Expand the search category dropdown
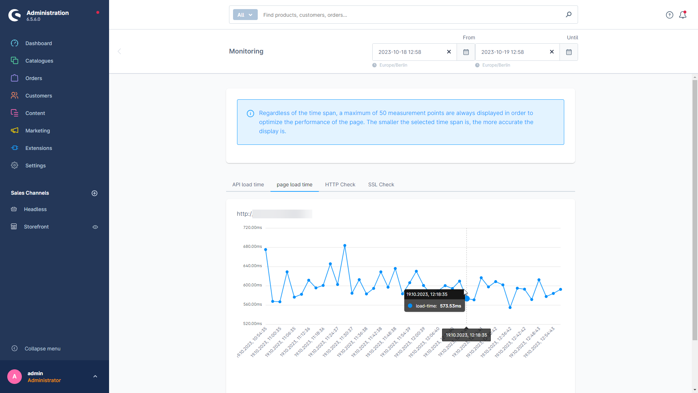 pos(245,15)
